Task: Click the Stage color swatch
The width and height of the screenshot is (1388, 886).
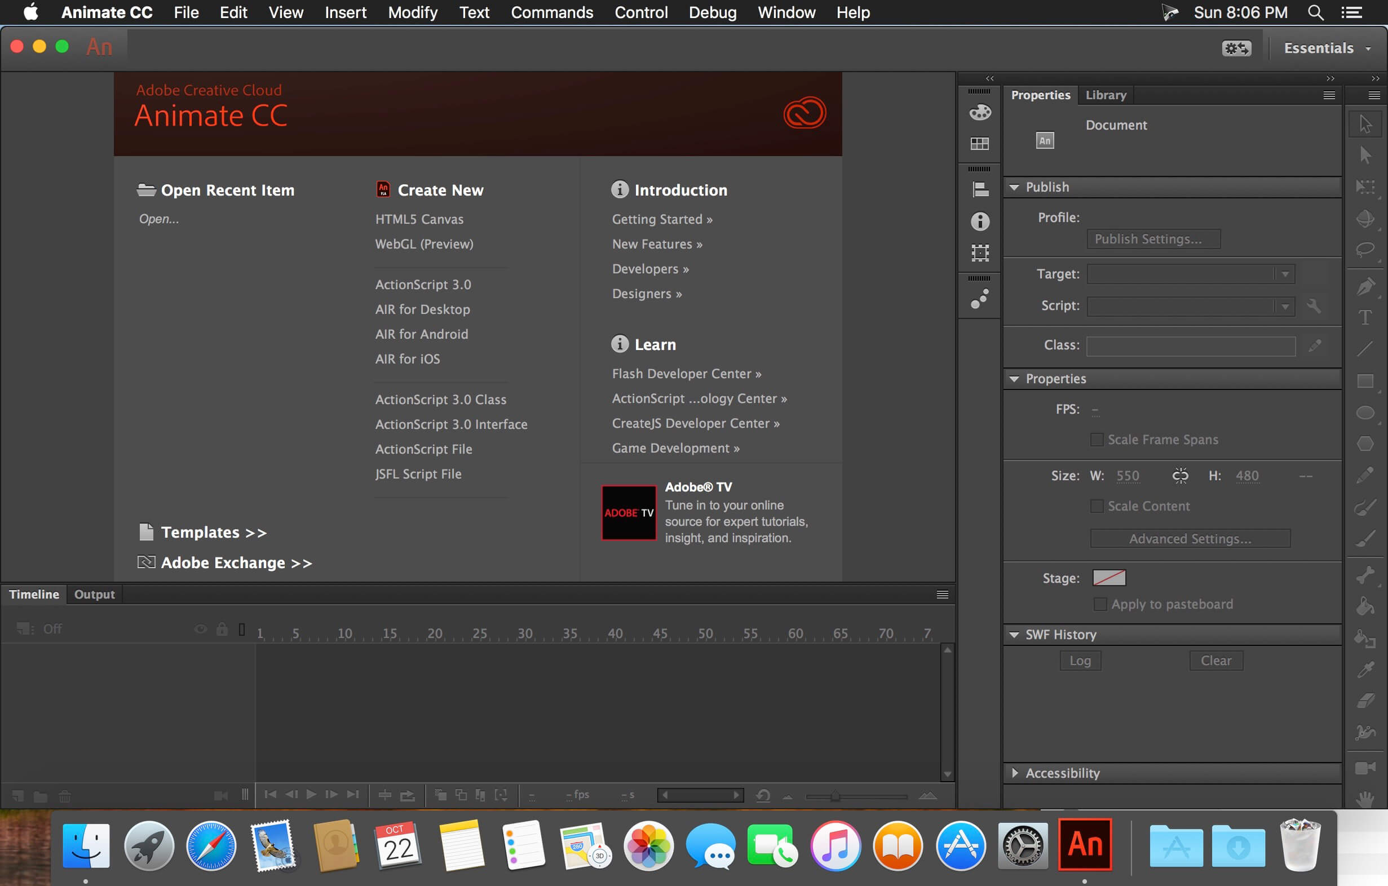Action: tap(1109, 578)
